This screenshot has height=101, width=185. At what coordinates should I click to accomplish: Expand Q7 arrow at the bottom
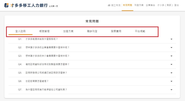171,90
